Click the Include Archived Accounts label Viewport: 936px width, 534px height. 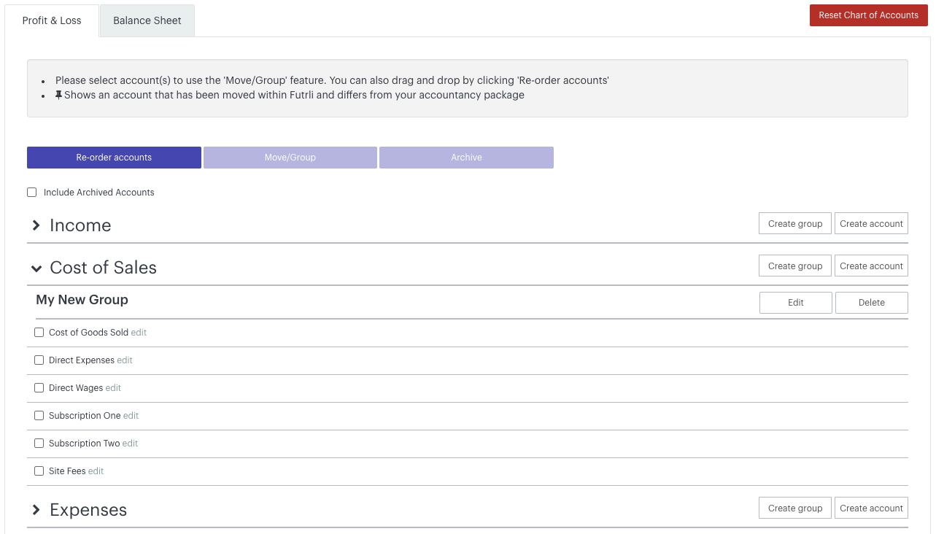(x=99, y=193)
